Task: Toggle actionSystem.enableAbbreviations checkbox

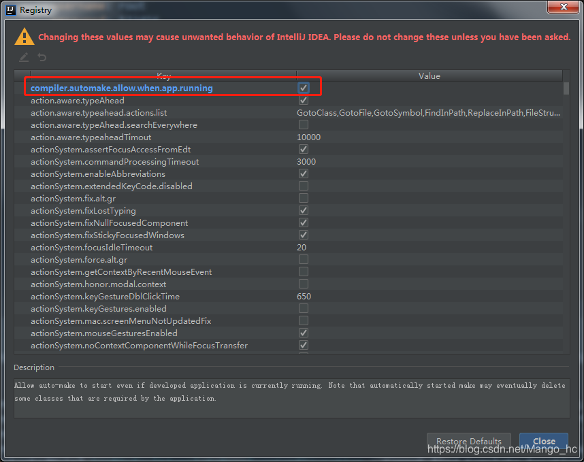Action: (x=304, y=174)
